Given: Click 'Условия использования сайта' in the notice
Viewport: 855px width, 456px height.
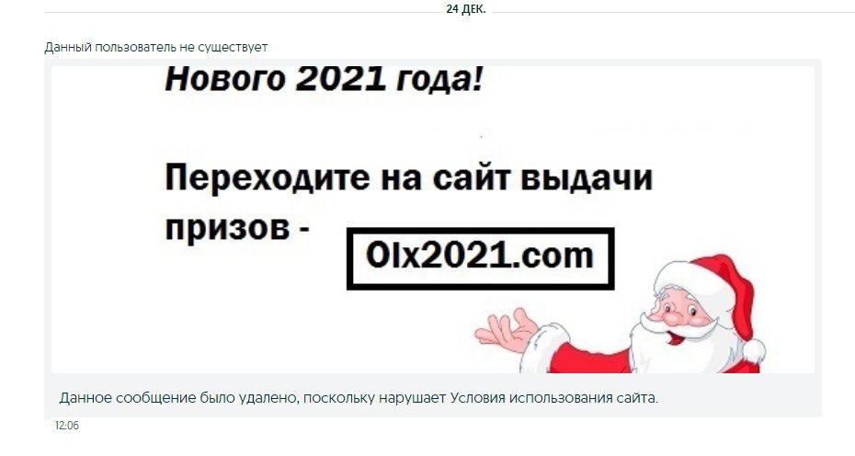Looking at the screenshot, I should tap(554, 398).
